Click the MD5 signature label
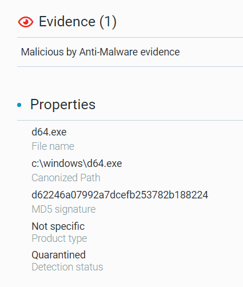The image size is (243, 287). click(63, 209)
